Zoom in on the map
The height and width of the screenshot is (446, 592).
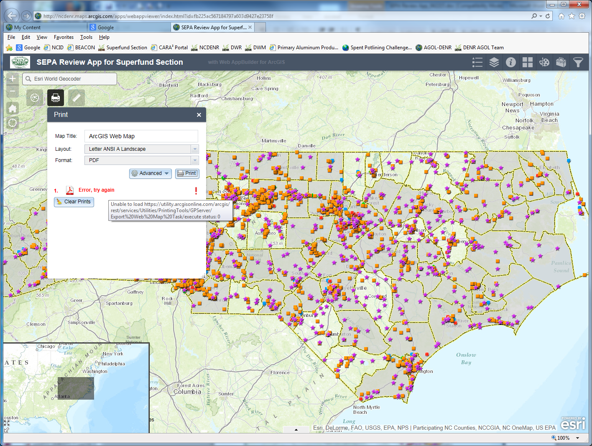coord(13,79)
